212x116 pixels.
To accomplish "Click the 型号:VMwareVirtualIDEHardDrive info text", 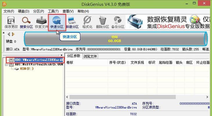I will pyautogui.click(x=47, y=49).
